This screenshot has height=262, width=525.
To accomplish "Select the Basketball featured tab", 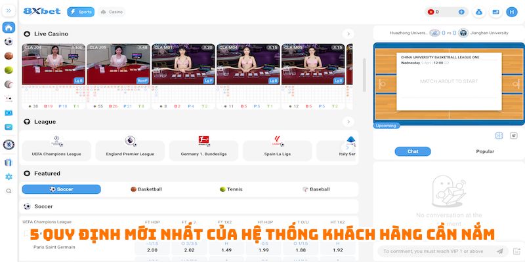I will point(146,189).
